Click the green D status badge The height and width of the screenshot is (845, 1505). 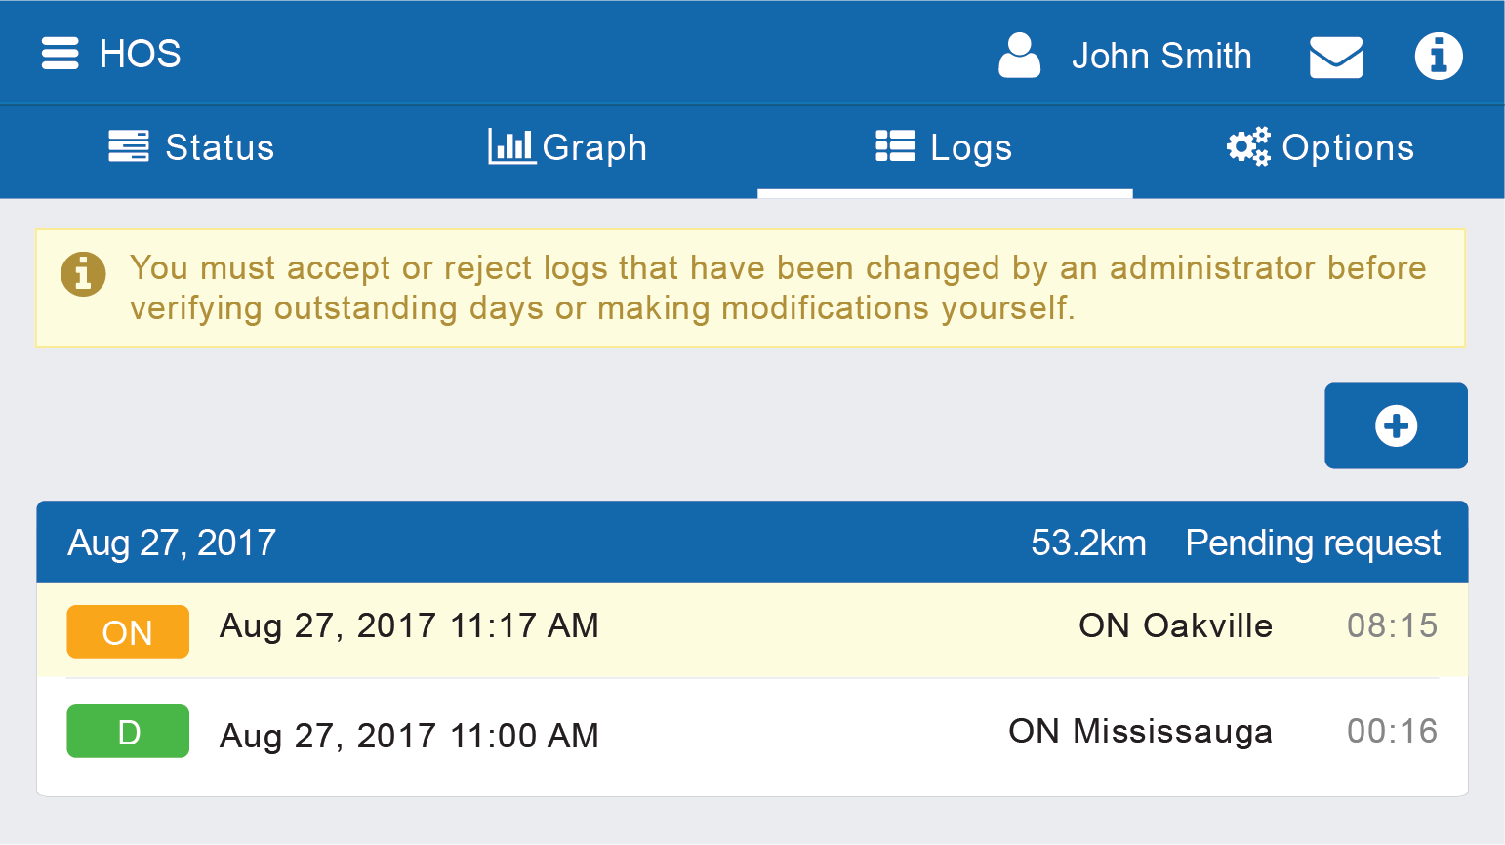128,732
